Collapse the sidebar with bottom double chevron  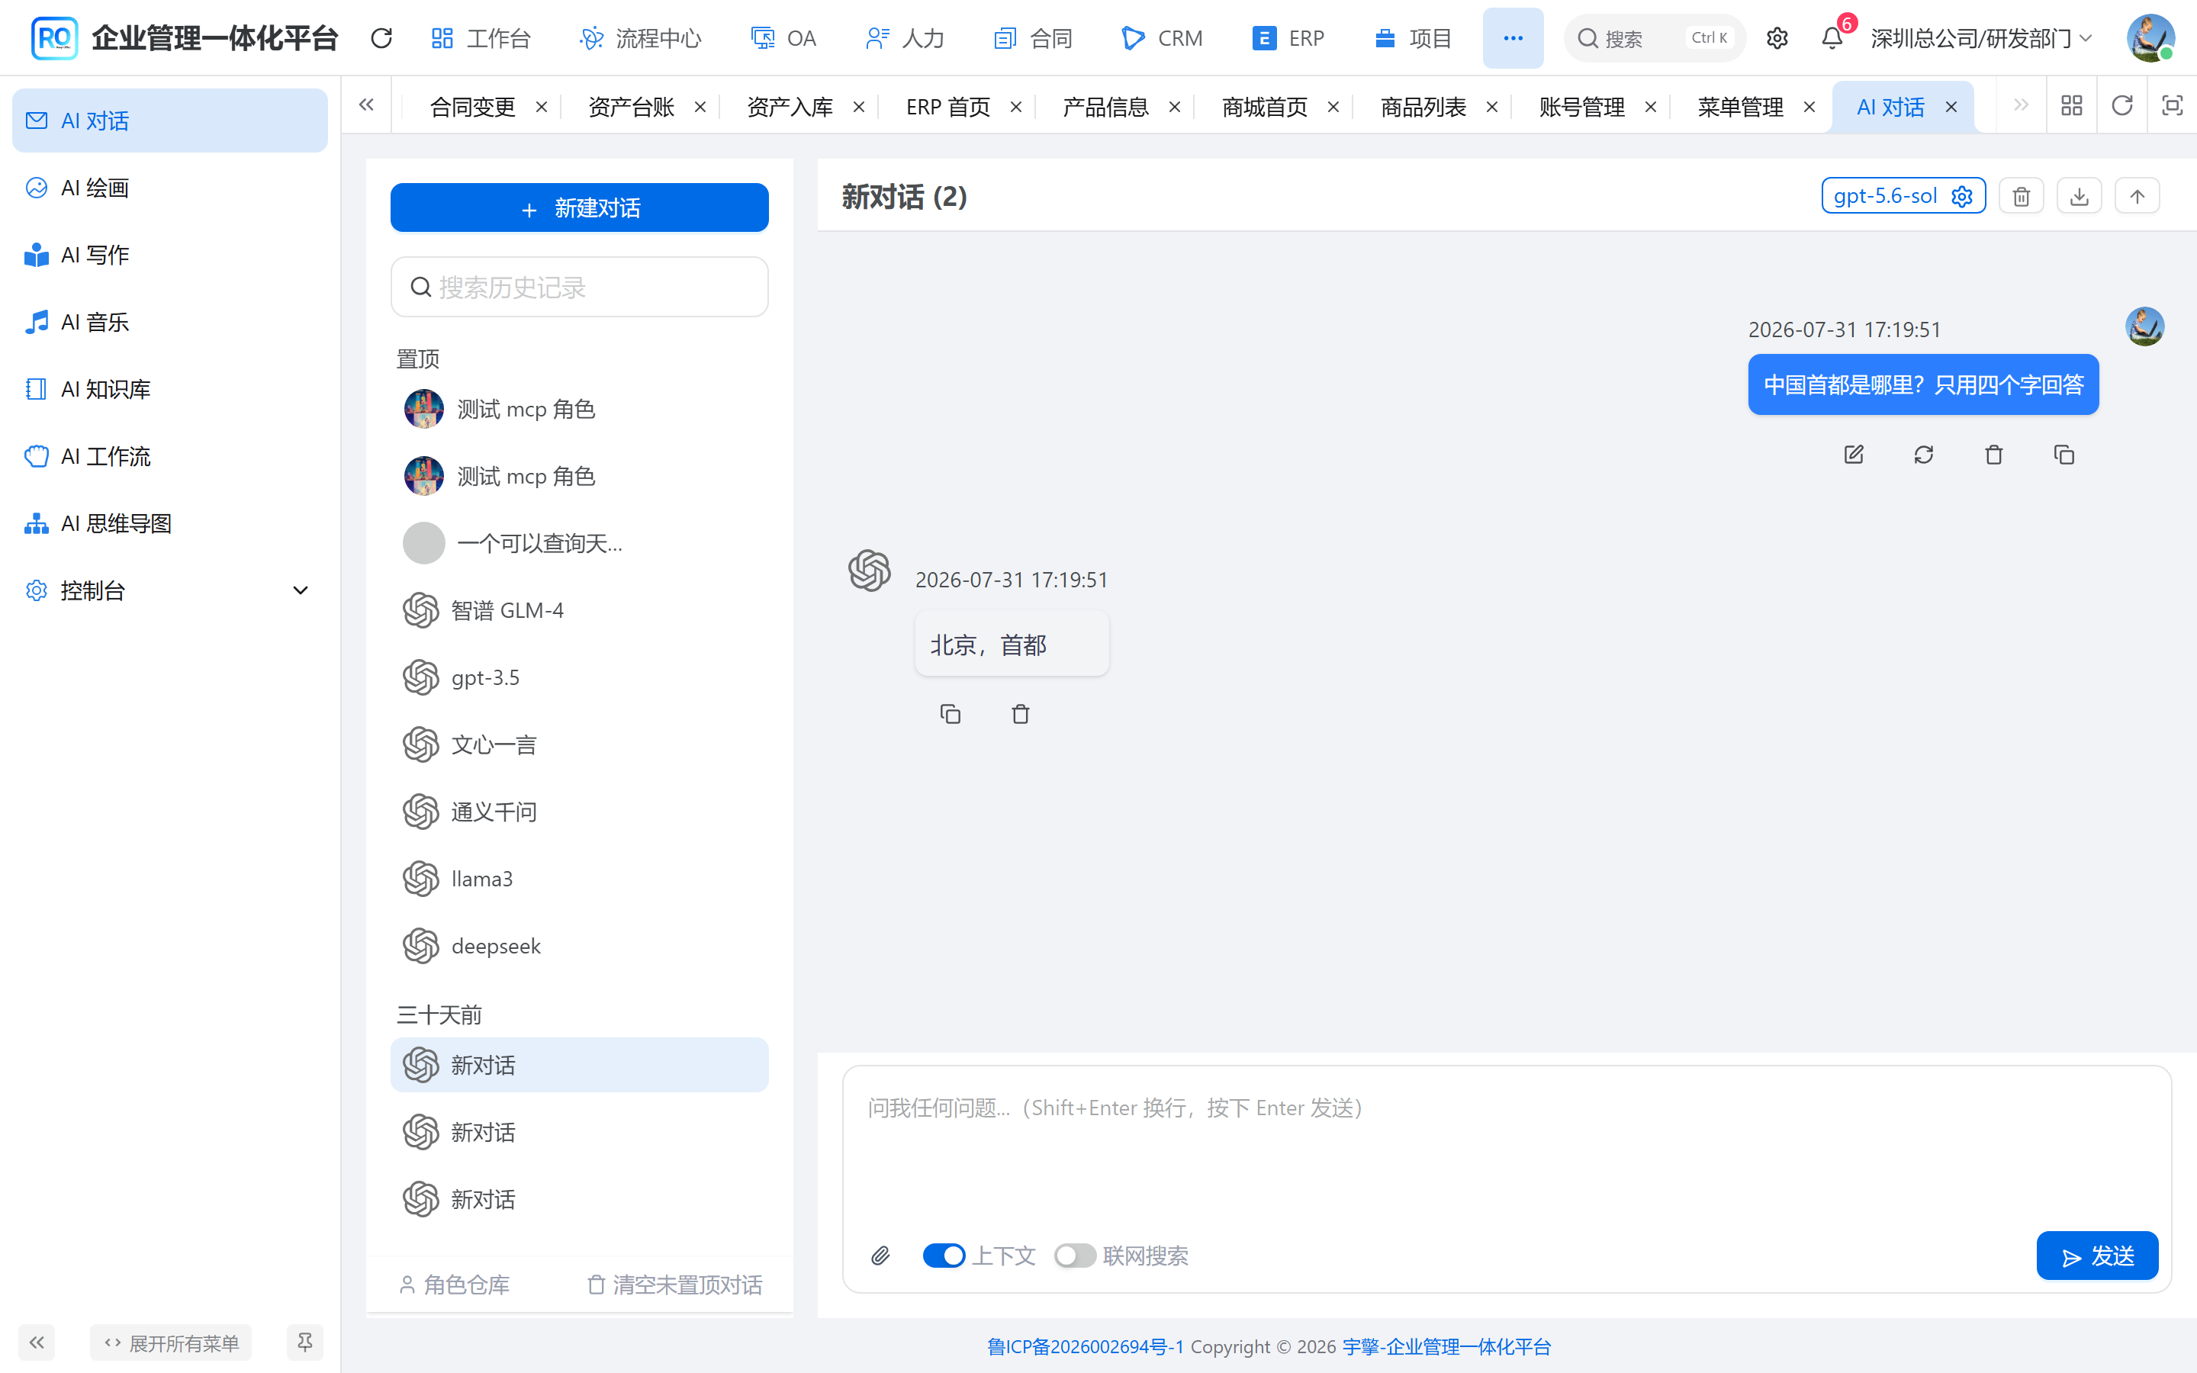37,1342
